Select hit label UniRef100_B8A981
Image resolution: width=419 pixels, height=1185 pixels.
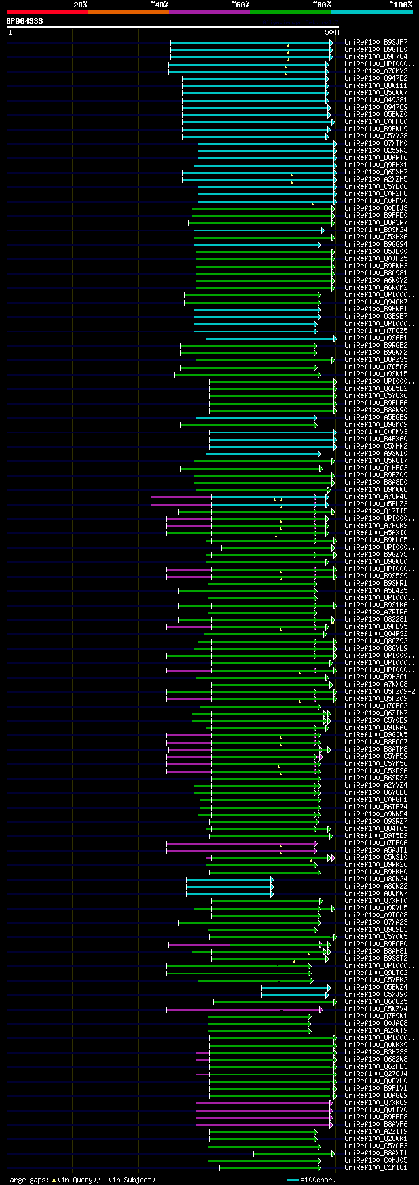pyautogui.click(x=376, y=273)
